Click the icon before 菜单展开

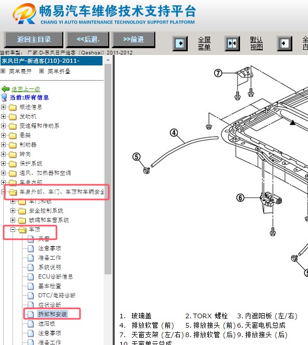tap(3, 71)
